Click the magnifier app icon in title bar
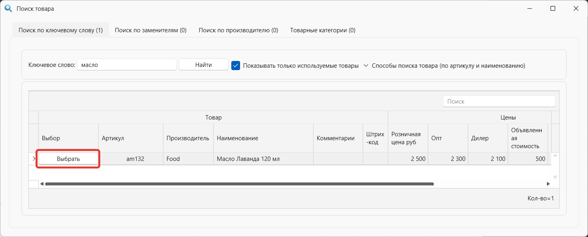This screenshot has width=588, height=237. pyautogui.click(x=8, y=8)
